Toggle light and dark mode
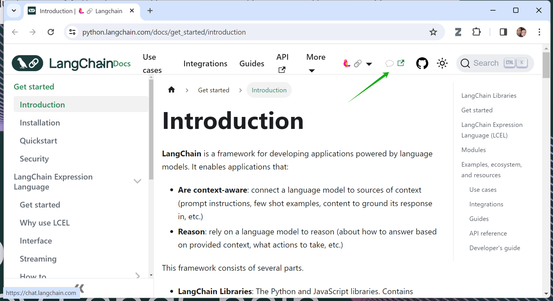 [442, 63]
